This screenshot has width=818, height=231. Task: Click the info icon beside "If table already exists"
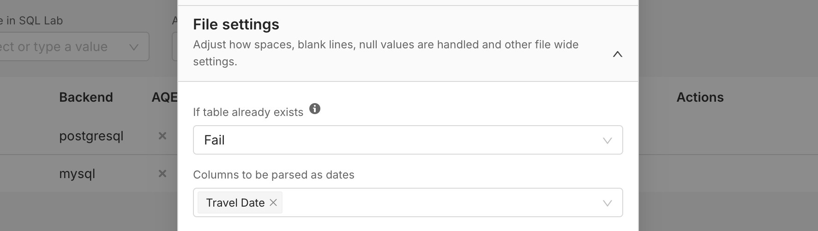[x=315, y=109]
